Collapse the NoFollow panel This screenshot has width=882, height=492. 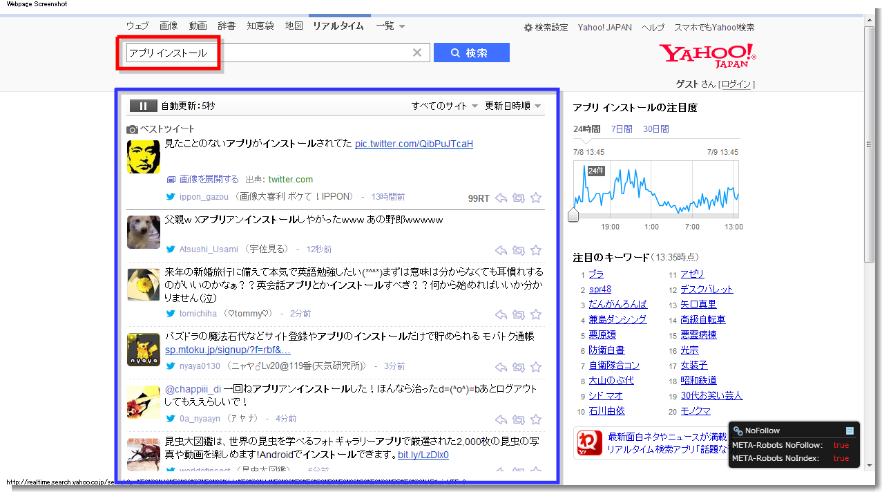tap(850, 430)
